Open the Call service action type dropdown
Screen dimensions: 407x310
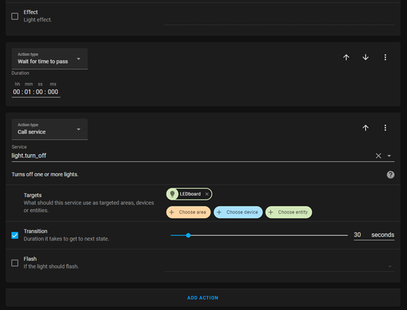click(x=50, y=129)
